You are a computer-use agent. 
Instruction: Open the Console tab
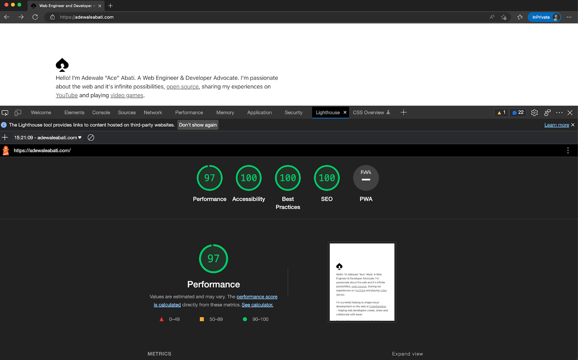[101, 113]
